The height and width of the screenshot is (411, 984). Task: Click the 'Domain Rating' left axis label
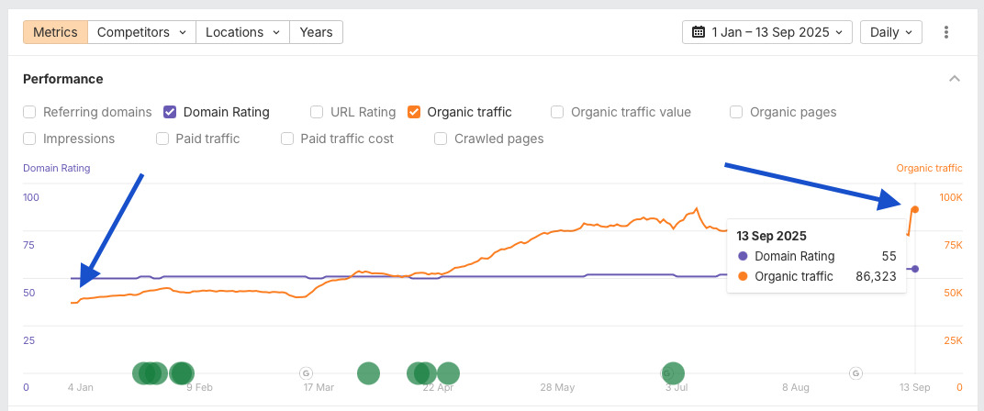(57, 168)
